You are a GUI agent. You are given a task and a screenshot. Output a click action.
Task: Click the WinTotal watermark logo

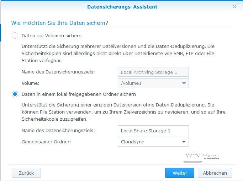pos(201,156)
